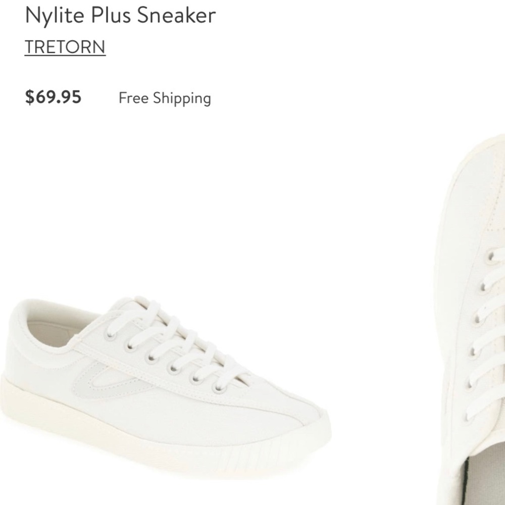
Task: Click the $69.95 price
Action: (53, 96)
